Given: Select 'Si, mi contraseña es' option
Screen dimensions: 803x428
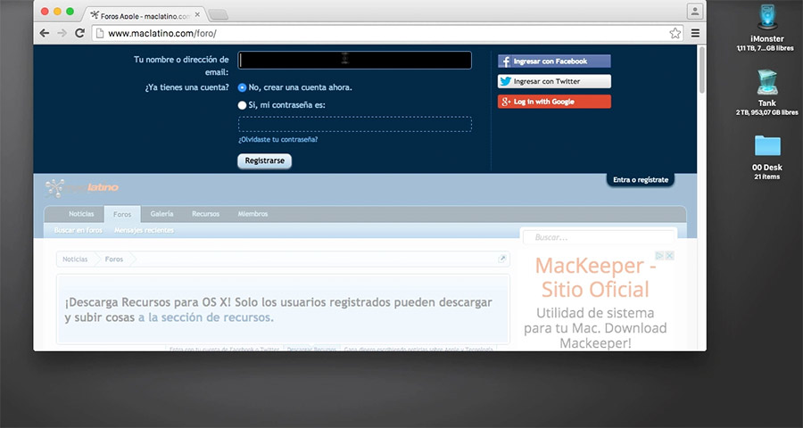Looking at the screenshot, I should pos(242,105).
